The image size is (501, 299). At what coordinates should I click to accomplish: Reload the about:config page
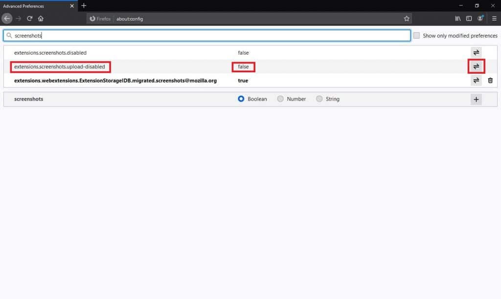coord(29,19)
